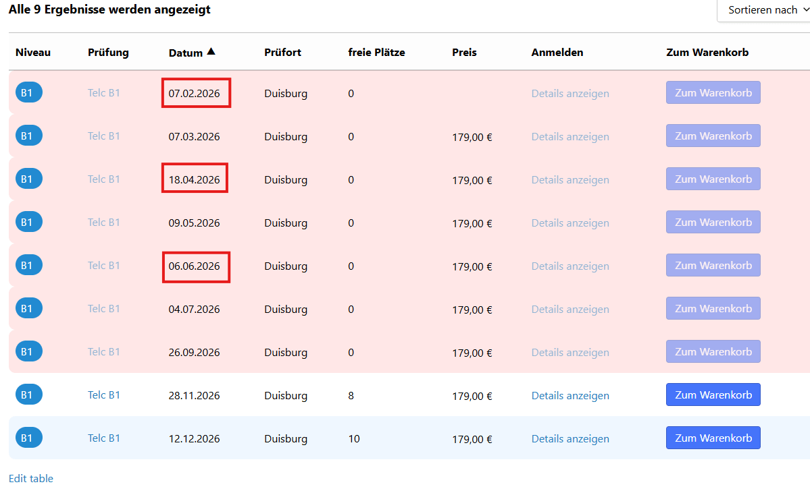Open the Telc B1 link for 28.11.2026
Image resolution: width=810 pixels, height=495 pixels.
click(104, 395)
